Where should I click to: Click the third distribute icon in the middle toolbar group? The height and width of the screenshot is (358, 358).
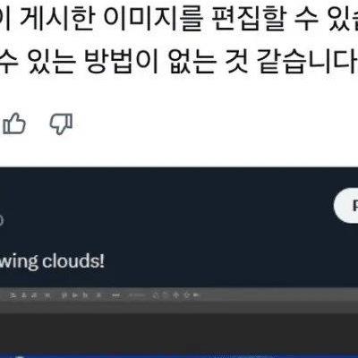coord(85,295)
